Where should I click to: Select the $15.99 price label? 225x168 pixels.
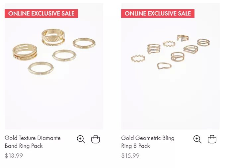pos(130,155)
